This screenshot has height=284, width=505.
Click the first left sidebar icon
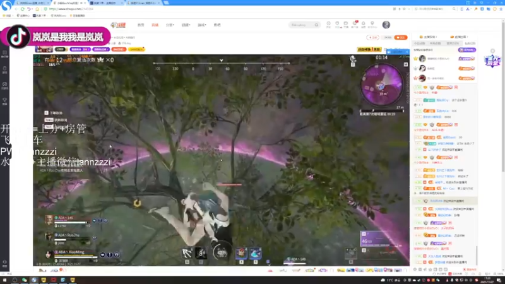tap(4, 54)
